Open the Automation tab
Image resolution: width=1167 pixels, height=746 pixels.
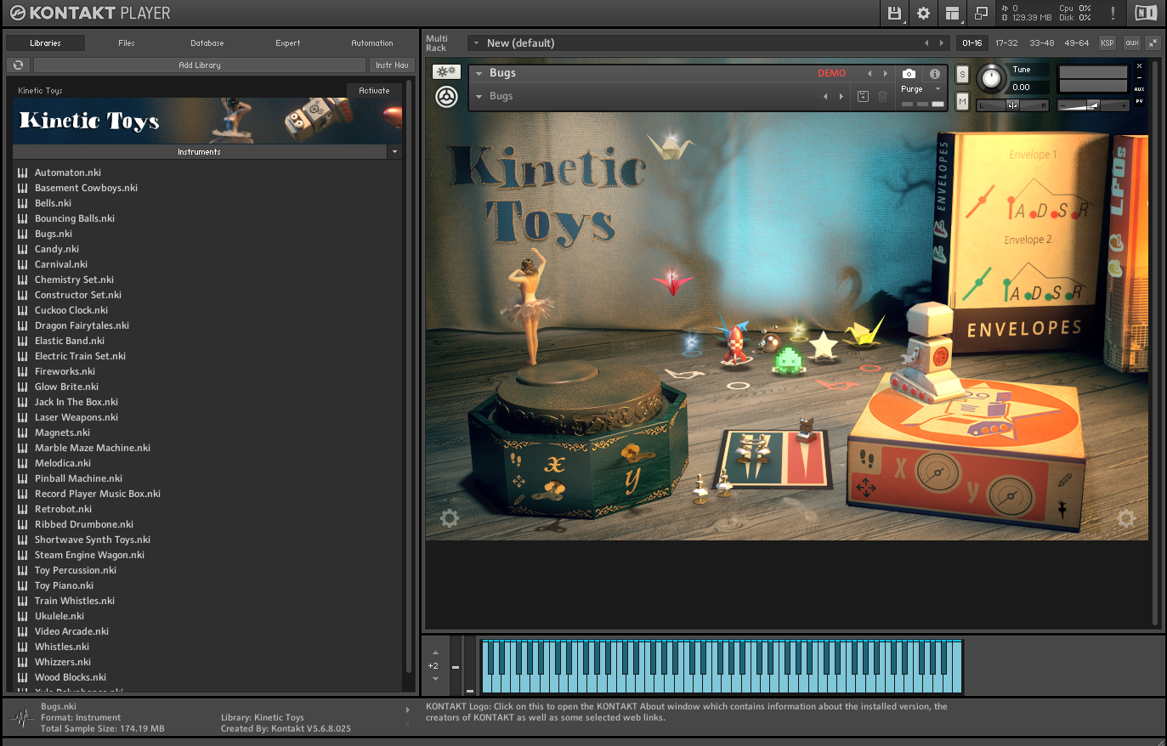pos(372,42)
